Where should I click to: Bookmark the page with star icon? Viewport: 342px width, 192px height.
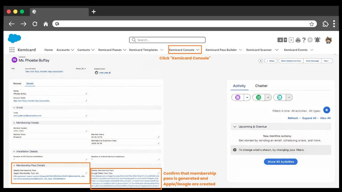point(312,24)
